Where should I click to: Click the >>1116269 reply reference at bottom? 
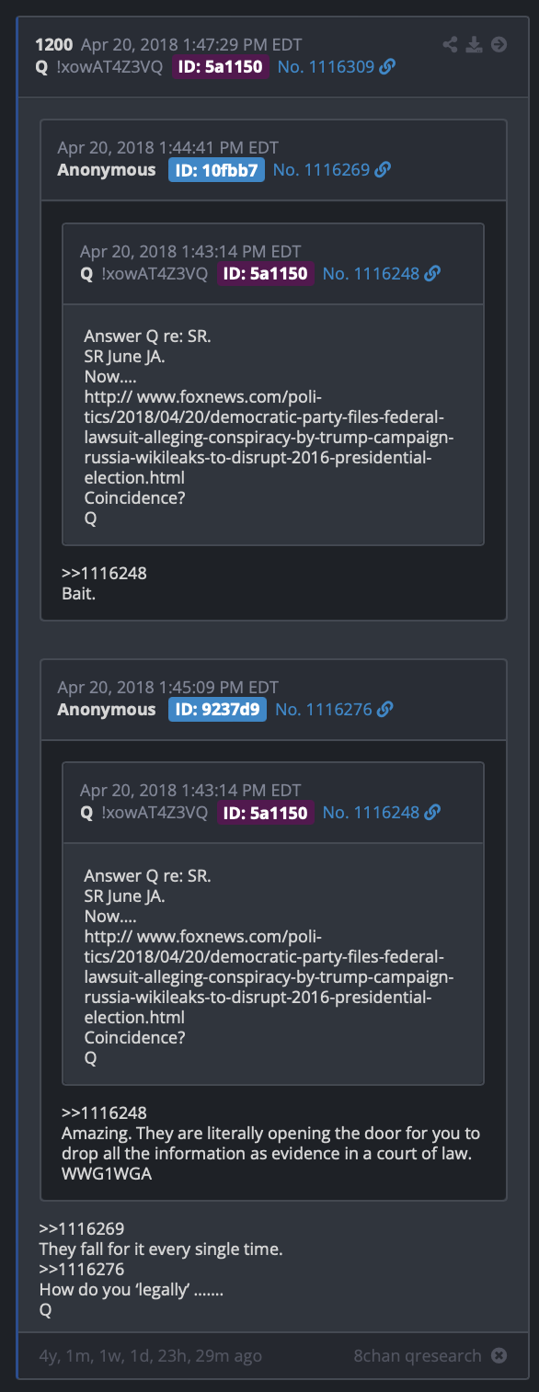pos(82,1229)
